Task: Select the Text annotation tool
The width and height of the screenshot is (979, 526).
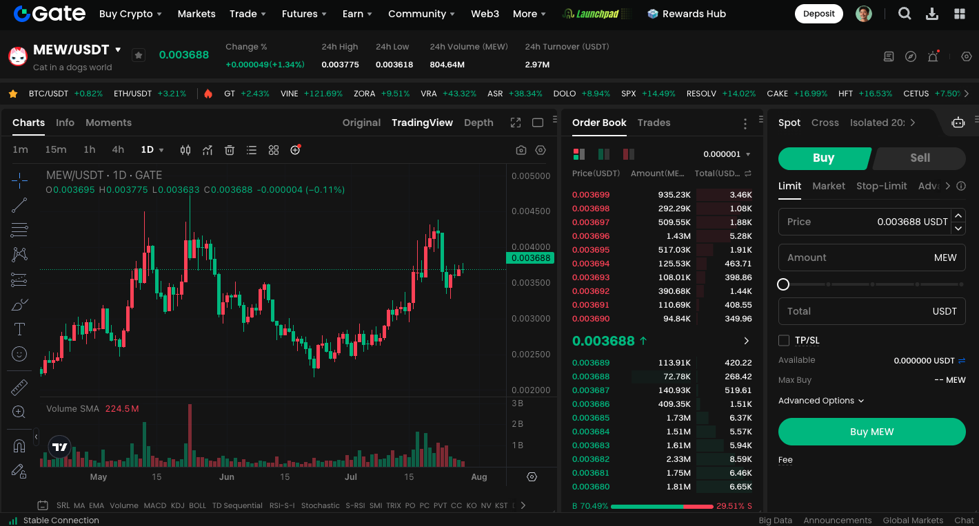Action: (x=19, y=329)
